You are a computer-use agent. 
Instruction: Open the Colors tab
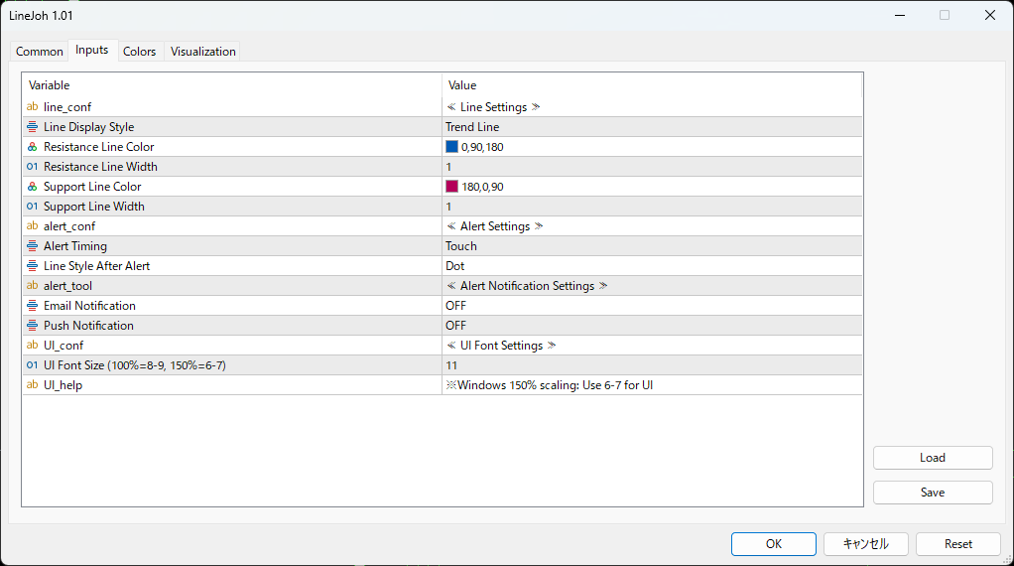point(140,51)
